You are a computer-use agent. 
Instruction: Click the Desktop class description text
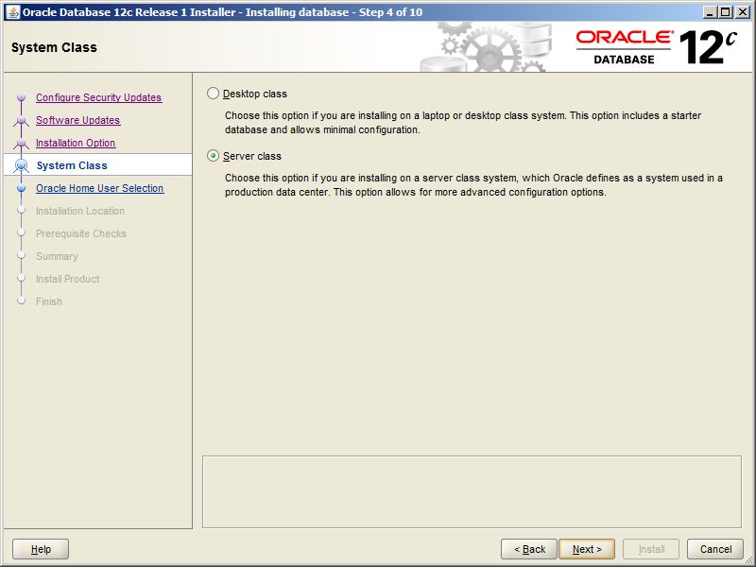click(463, 123)
